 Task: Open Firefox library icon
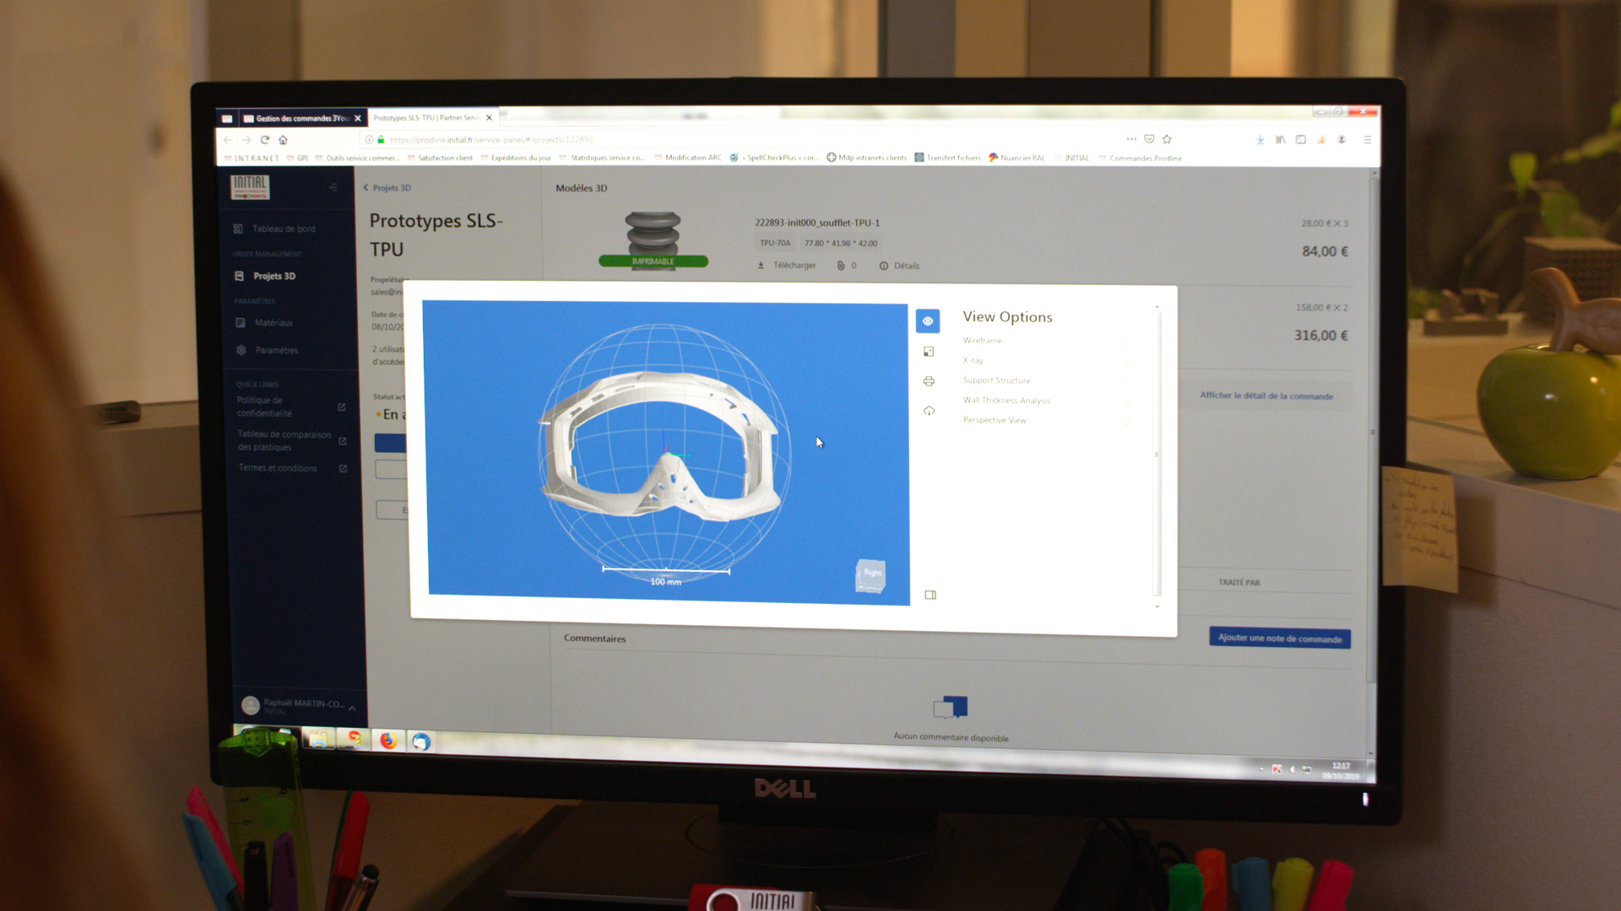coord(1280,139)
